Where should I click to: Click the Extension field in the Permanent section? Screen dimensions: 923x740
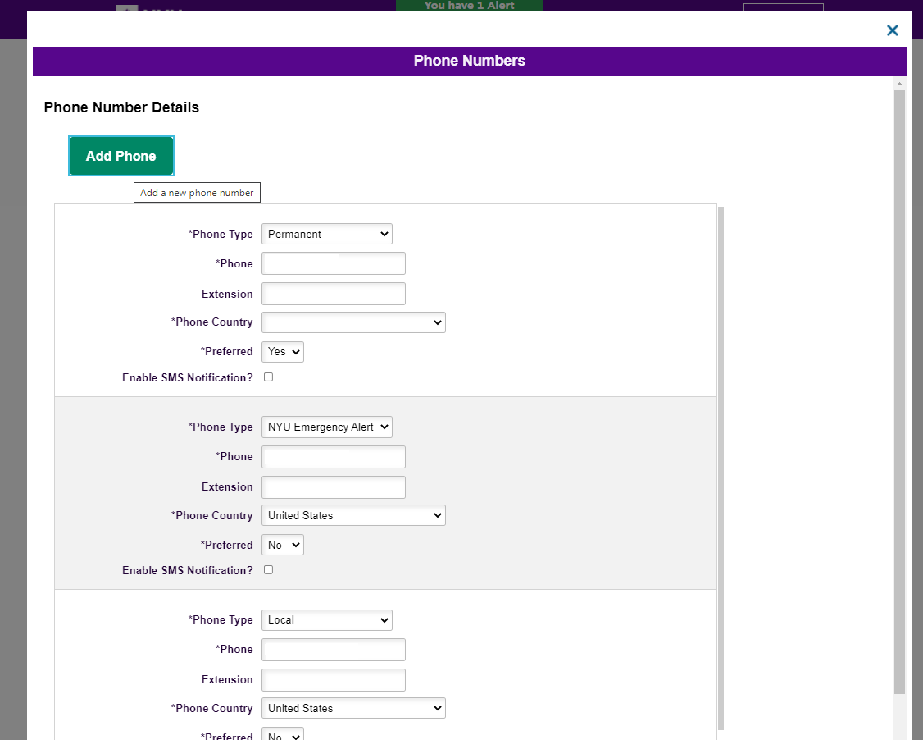pyautogui.click(x=333, y=294)
